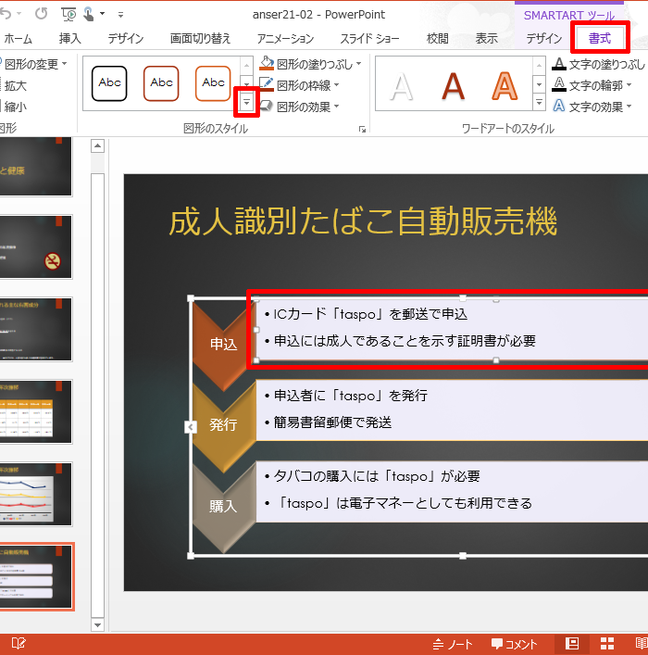This screenshot has width=648, height=655.
Task: Apply orange outline Abc shape style
Action: (213, 83)
